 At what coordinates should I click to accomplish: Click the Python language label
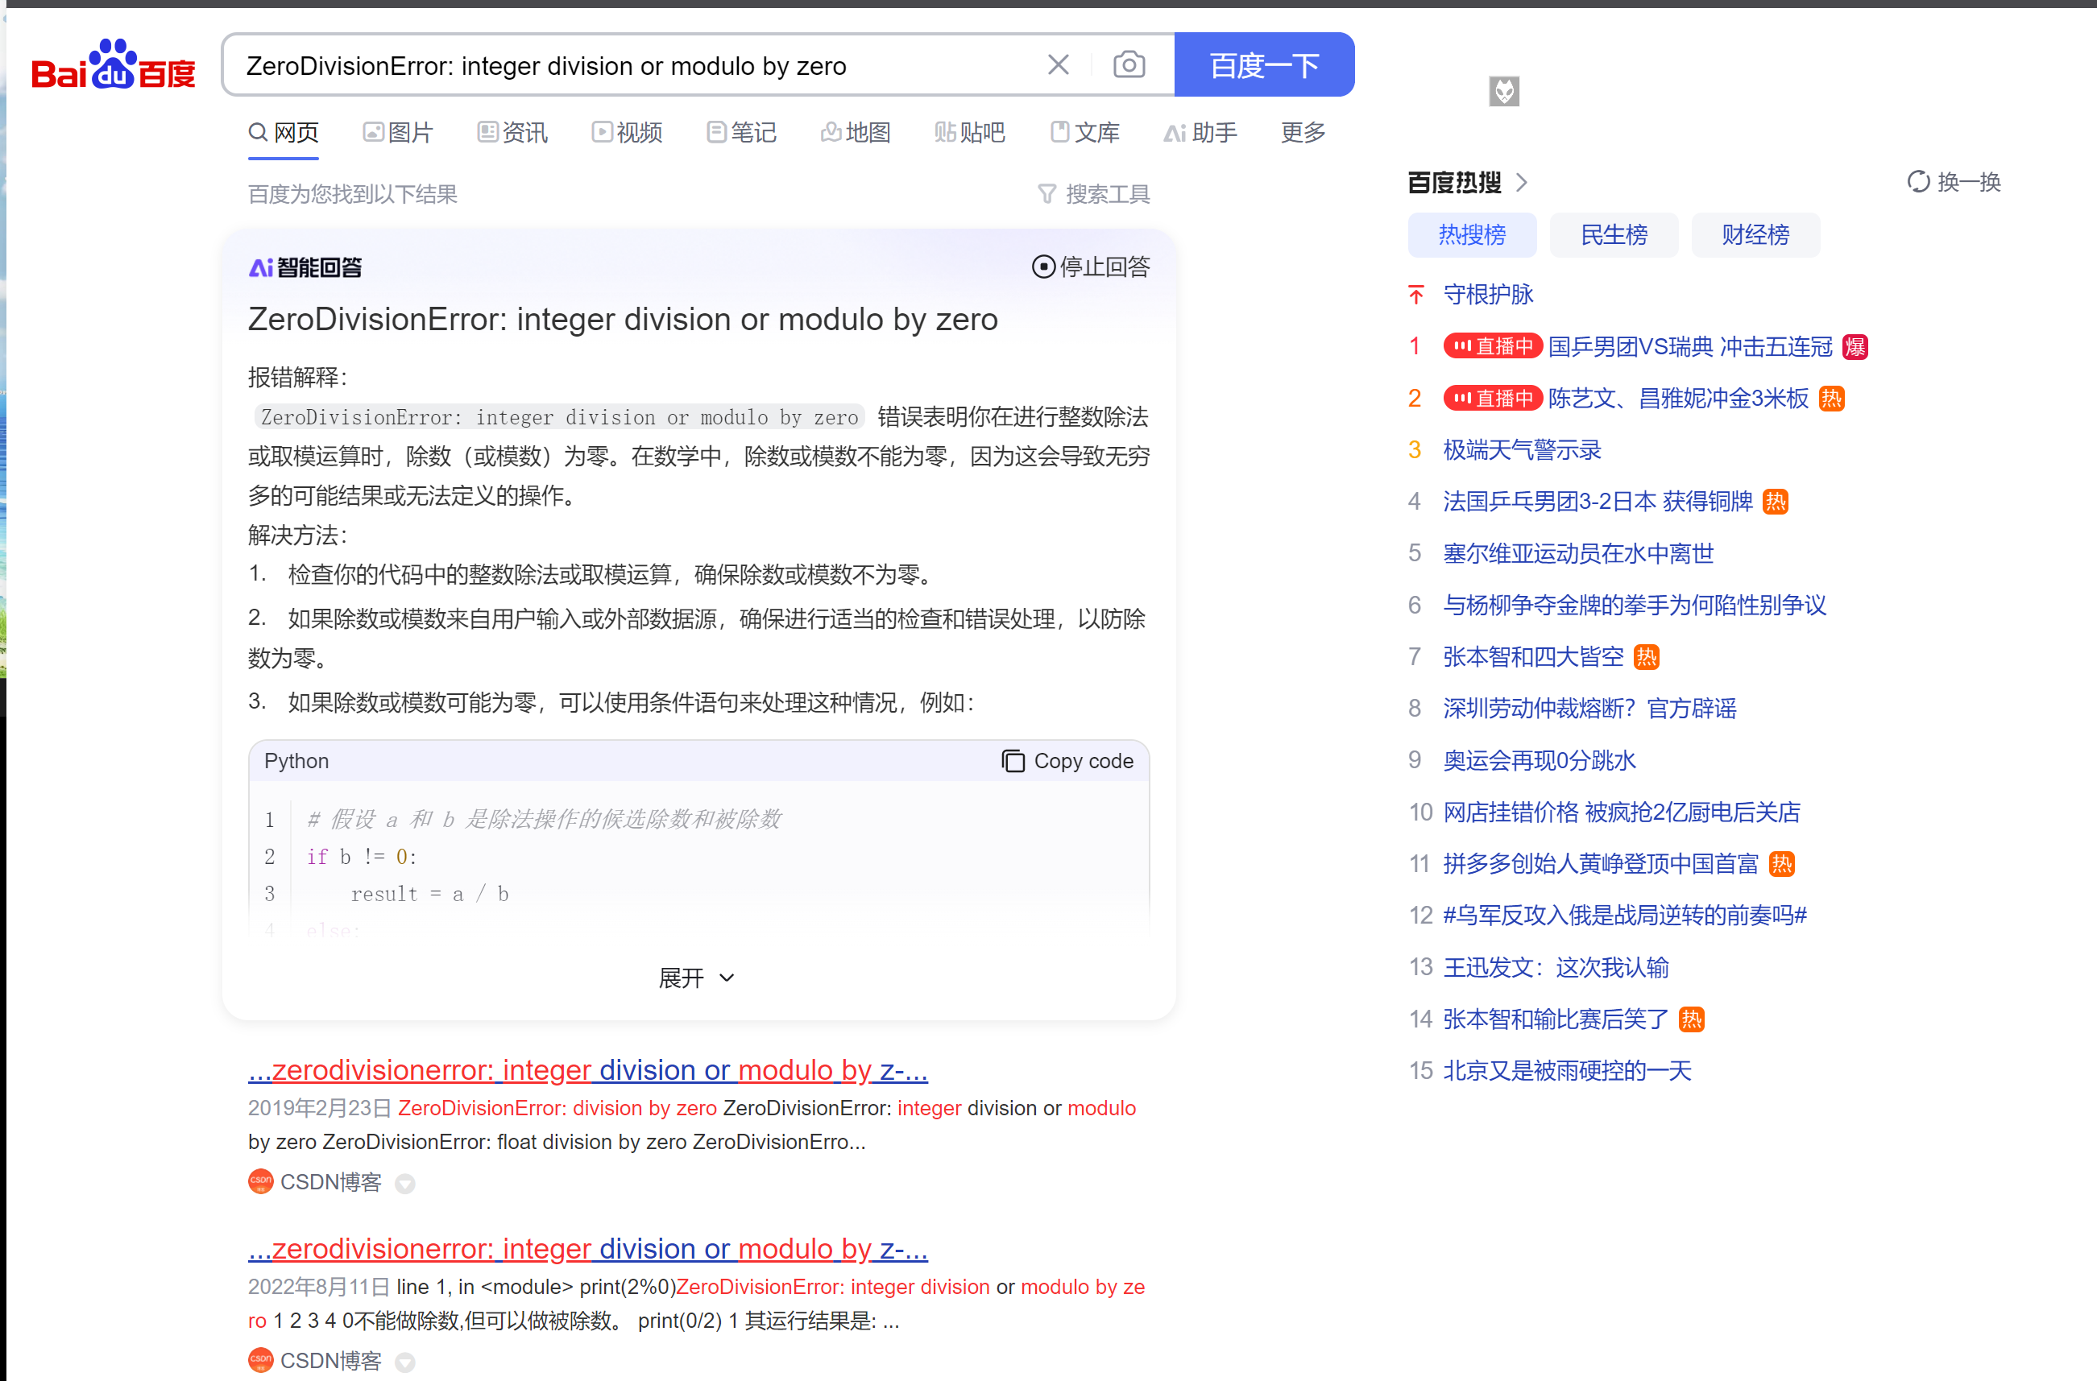[296, 761]
